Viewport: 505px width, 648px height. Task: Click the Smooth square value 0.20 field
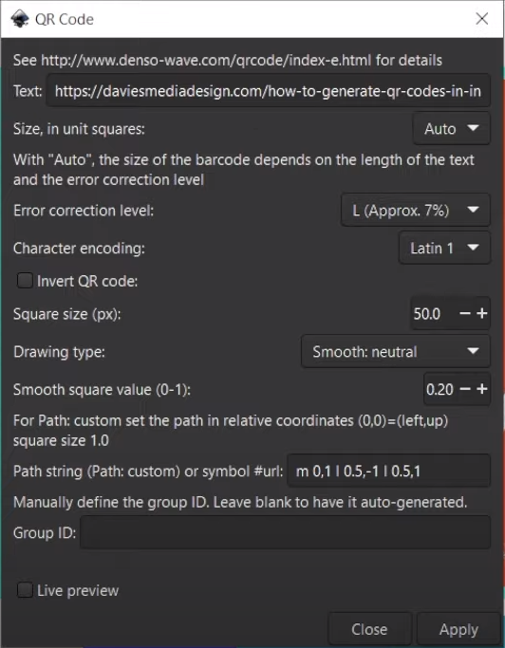[440, 389]
